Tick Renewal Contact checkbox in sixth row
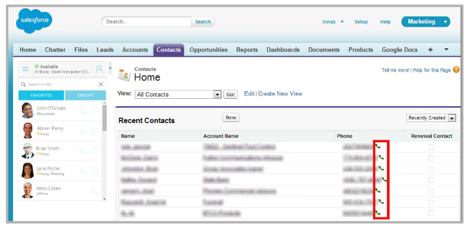Image resolution: width=469 pixels, height=227 pixels. coord(431,202)
